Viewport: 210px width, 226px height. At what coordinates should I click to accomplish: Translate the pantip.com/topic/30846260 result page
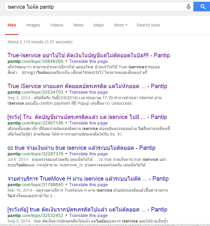pyautogui.click(x=88, y=61)
